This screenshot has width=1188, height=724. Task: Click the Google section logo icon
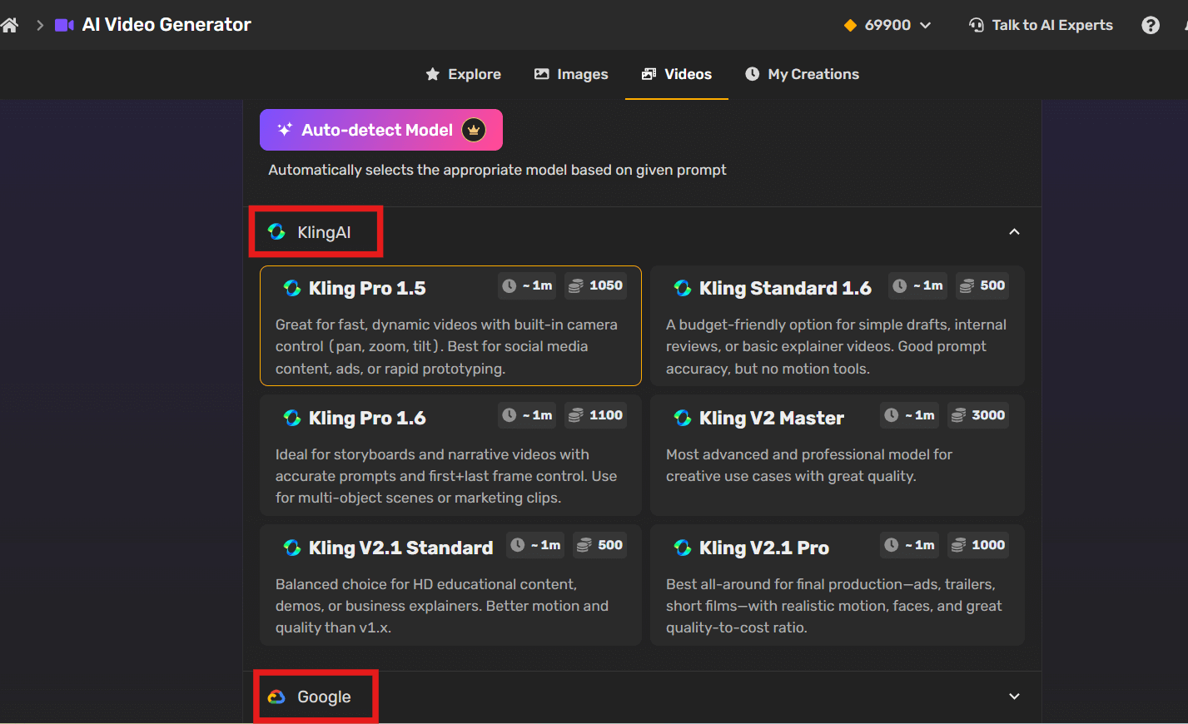point(276,697)
